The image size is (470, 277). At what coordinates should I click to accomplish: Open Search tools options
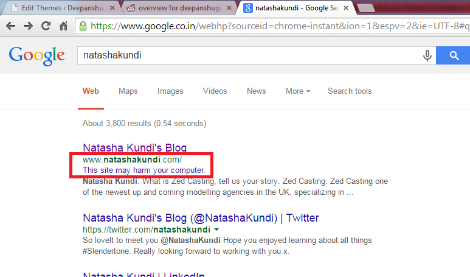click(x=350, y=91)
